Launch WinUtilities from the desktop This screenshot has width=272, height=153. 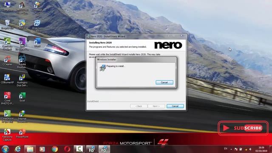click(x=22, y=25)
